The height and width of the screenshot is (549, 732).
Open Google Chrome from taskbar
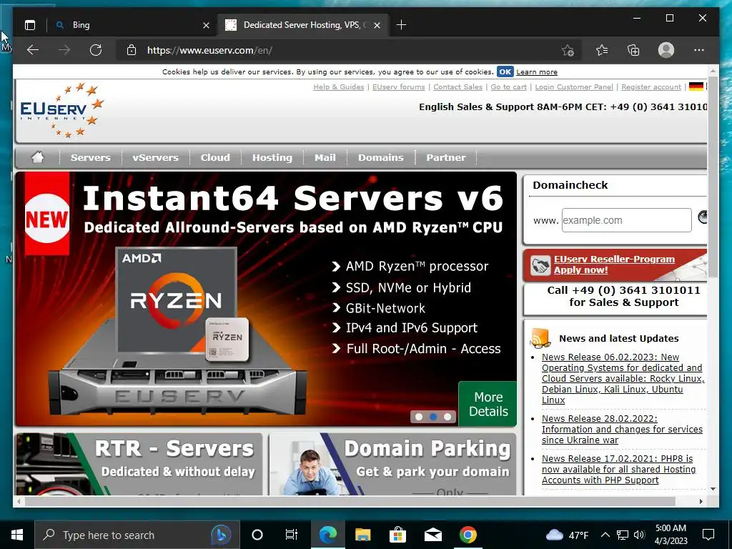(x=468, y=535)
